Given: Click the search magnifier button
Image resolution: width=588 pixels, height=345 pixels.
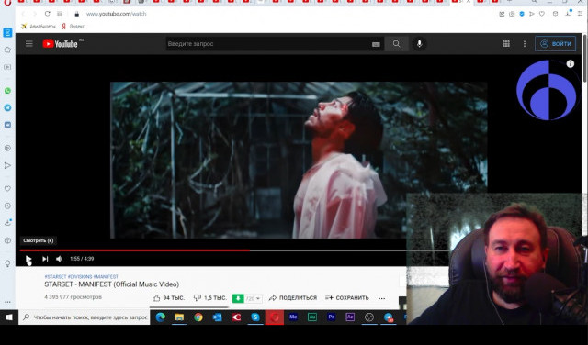Looking at the screenshot, I should click(x=396, y=44).
